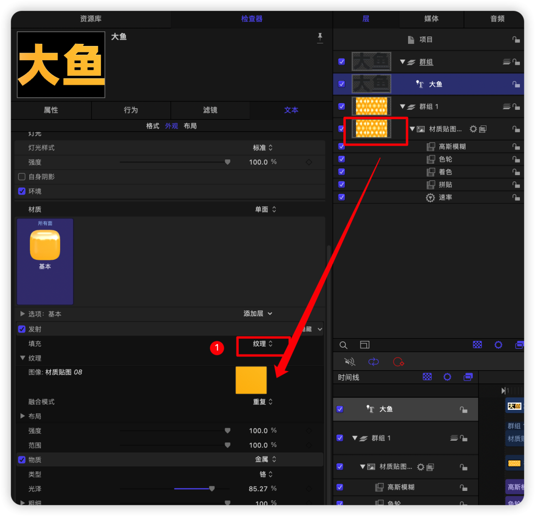Image resolution: width=535 pixels, height=516 pixels.
Task: Expand the 选项: 基本 disclosure triangle
Action: click(x=22, y=314)
